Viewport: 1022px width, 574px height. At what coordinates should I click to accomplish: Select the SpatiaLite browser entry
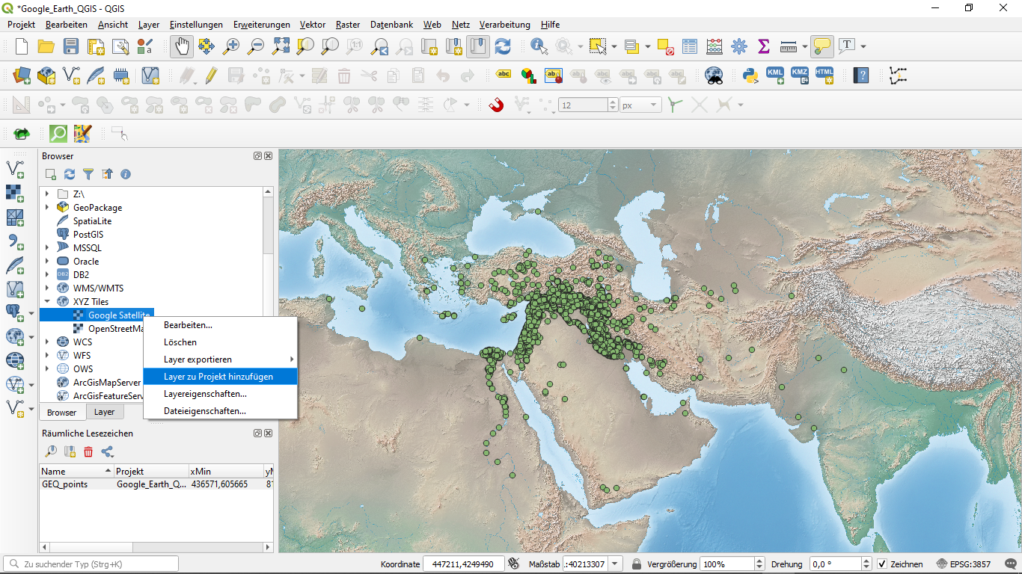(x=92, y=221)
